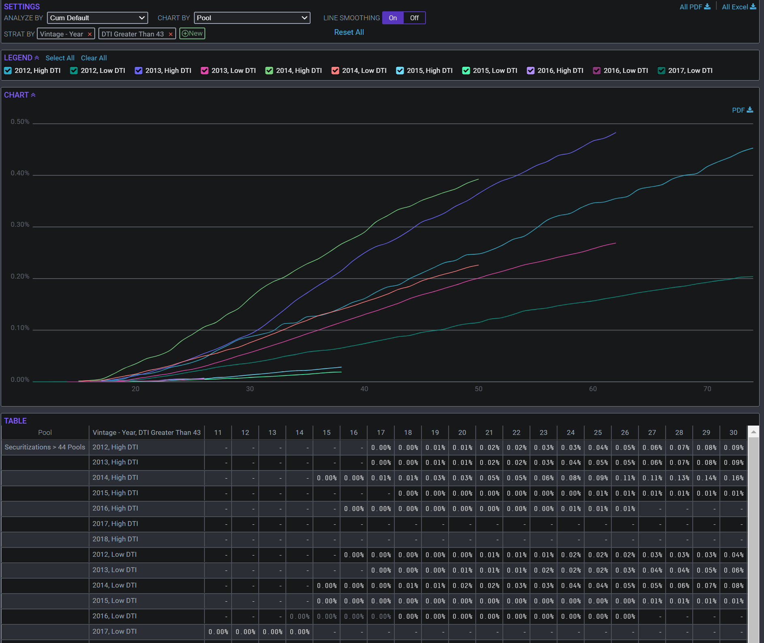
Task: Remove the Vintage - Year strat filter
Action: pyautogui.click(x=89, y=34)
